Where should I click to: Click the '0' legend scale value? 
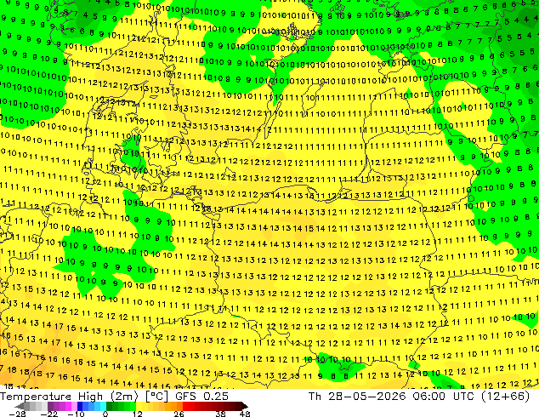(x=105, y=414)
